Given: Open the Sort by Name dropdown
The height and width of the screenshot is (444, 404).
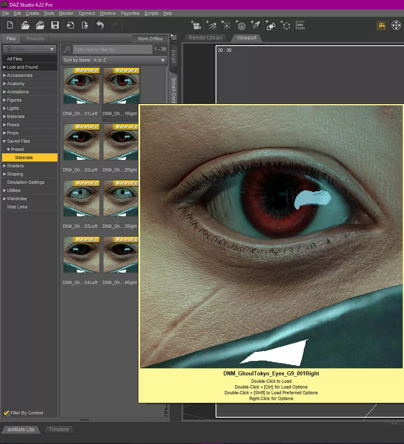Looking at the screenshot, I should (114, 60).
